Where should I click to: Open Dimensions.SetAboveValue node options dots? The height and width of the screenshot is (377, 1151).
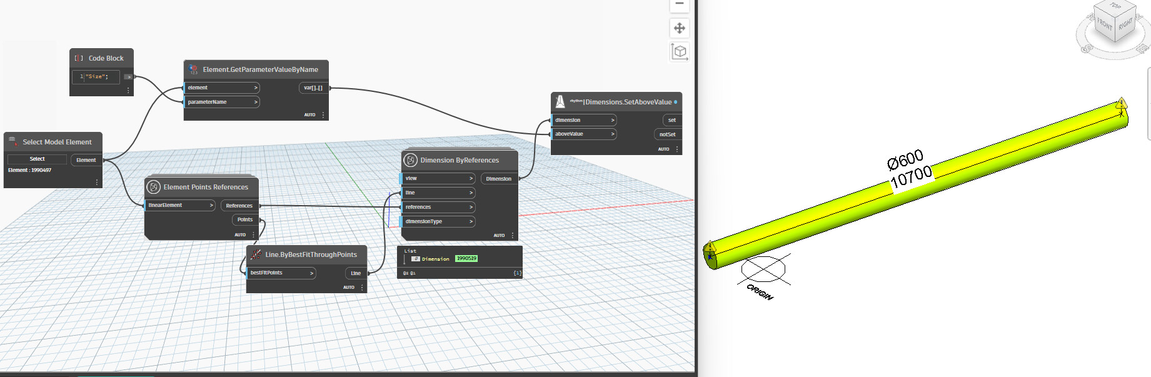(x=677, y=149)
